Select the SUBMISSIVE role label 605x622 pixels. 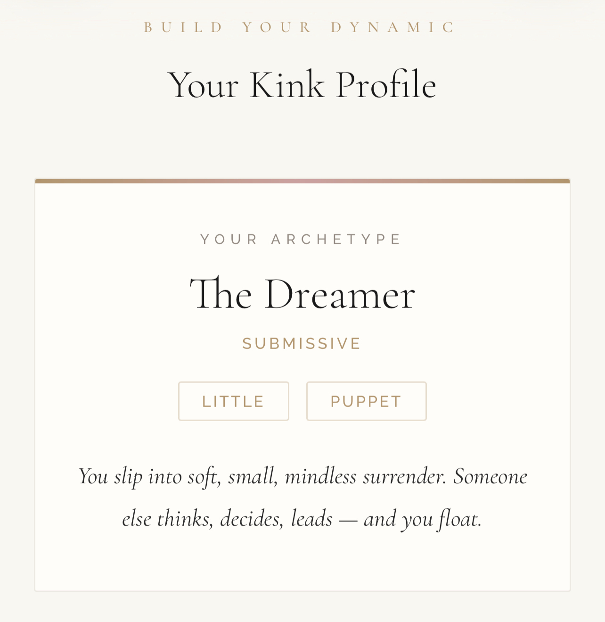(302, 343)
